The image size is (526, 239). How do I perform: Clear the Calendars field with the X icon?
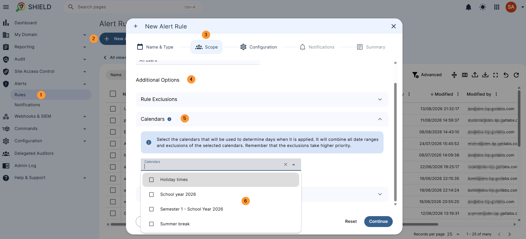pos(285,165)
